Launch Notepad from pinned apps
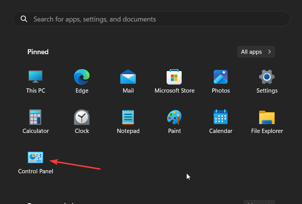 [128, 118]
